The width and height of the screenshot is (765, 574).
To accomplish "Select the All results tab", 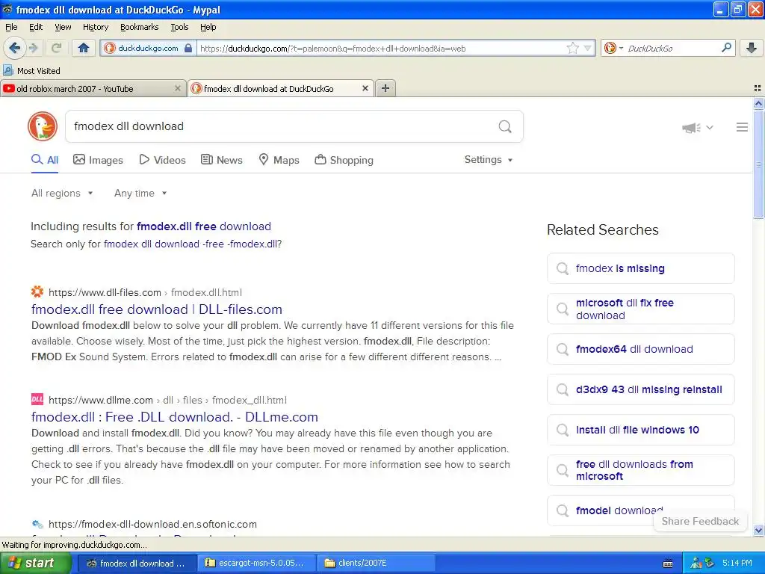I will click(45, 160).
